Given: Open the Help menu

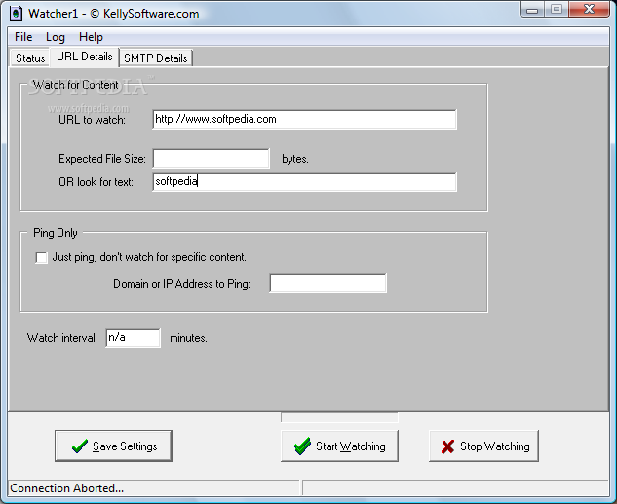Looking at the screenshot, I should pyautogui.click(x=91, y=37).
